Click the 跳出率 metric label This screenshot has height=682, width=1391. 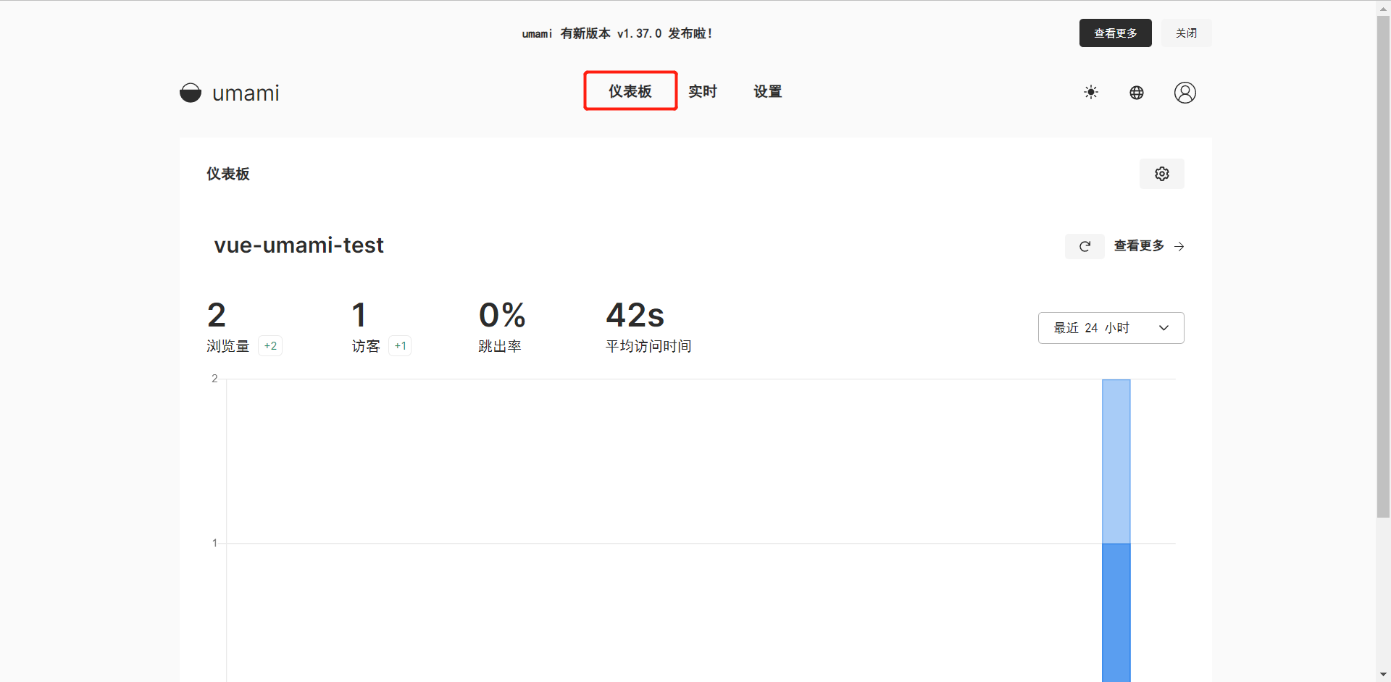point(500,346)
